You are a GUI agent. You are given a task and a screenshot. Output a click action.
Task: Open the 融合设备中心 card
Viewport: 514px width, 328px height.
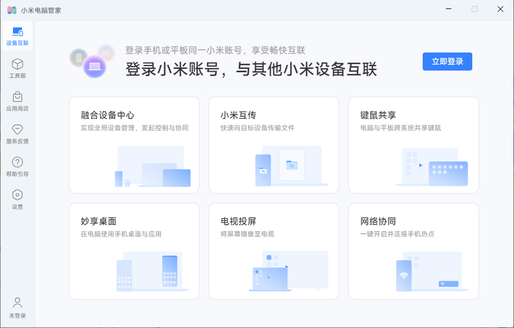pyautogui.click(x=134, y=145)
